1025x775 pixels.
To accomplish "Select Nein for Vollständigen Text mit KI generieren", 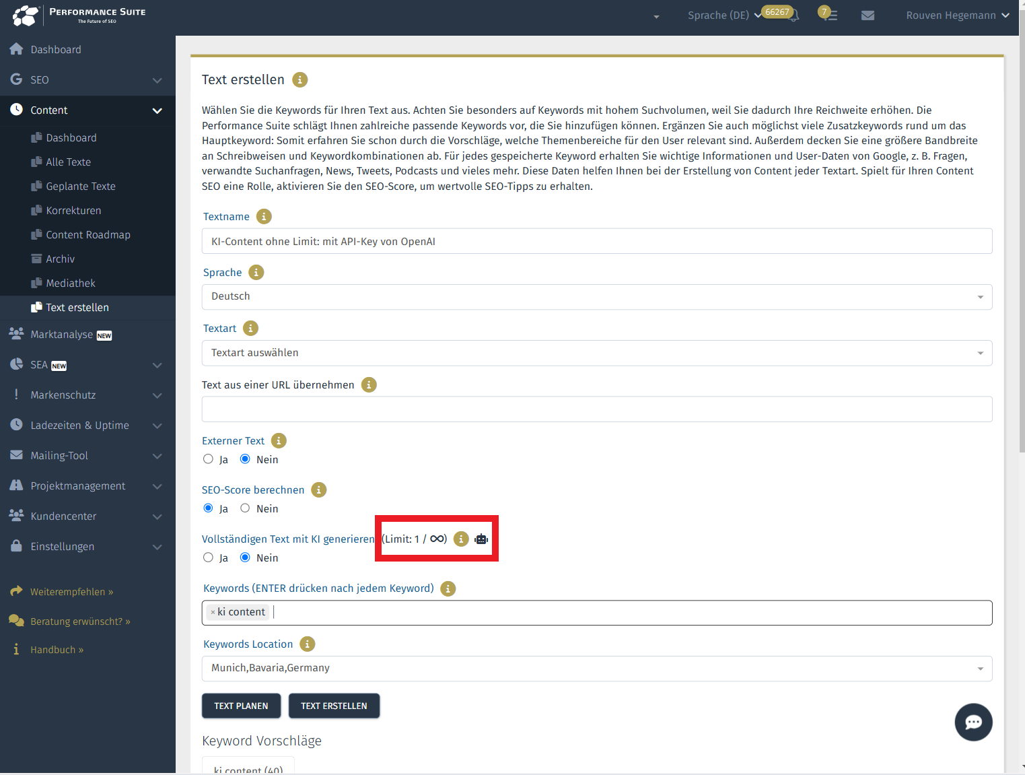I will pyautogui.click(x=245, y=558).
